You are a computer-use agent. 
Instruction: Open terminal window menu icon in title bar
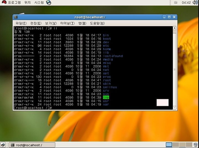16,17
